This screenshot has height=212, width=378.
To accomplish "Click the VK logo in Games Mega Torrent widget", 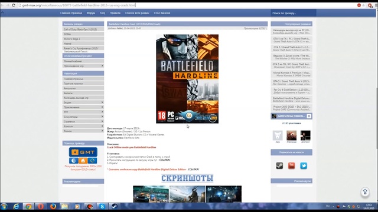I will 309,116.
